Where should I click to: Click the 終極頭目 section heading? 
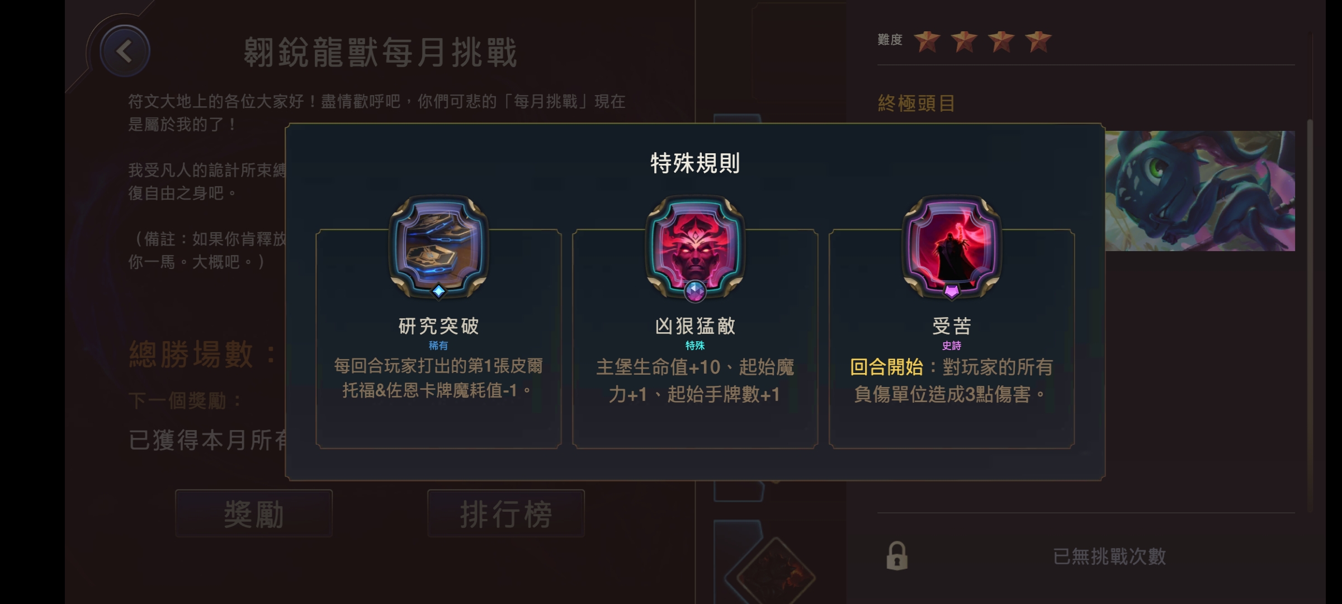[916, 103]
